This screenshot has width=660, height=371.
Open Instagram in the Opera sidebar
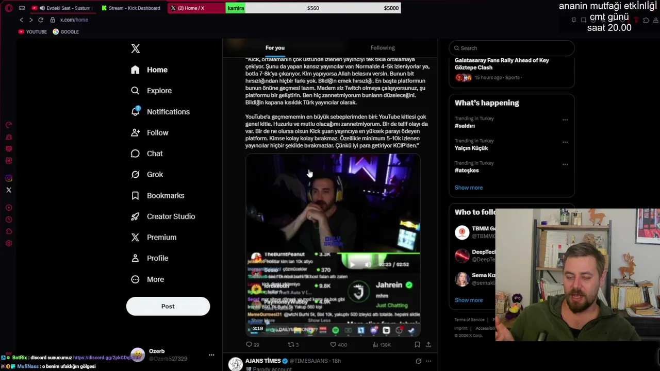9,178
